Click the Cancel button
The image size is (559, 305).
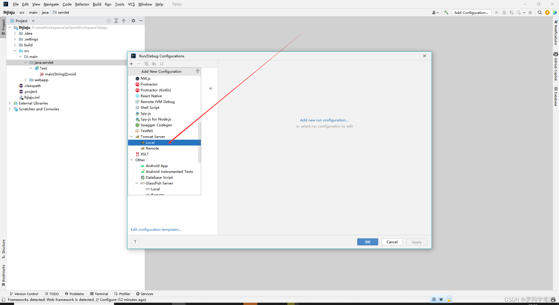392,242
